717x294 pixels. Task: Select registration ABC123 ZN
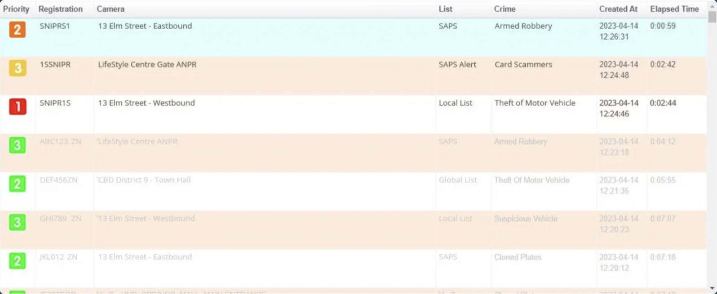tap(61, 142)
